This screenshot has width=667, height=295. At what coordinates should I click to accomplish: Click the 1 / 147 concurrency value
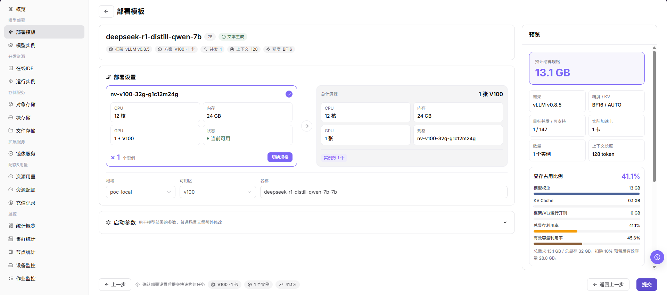540,129
